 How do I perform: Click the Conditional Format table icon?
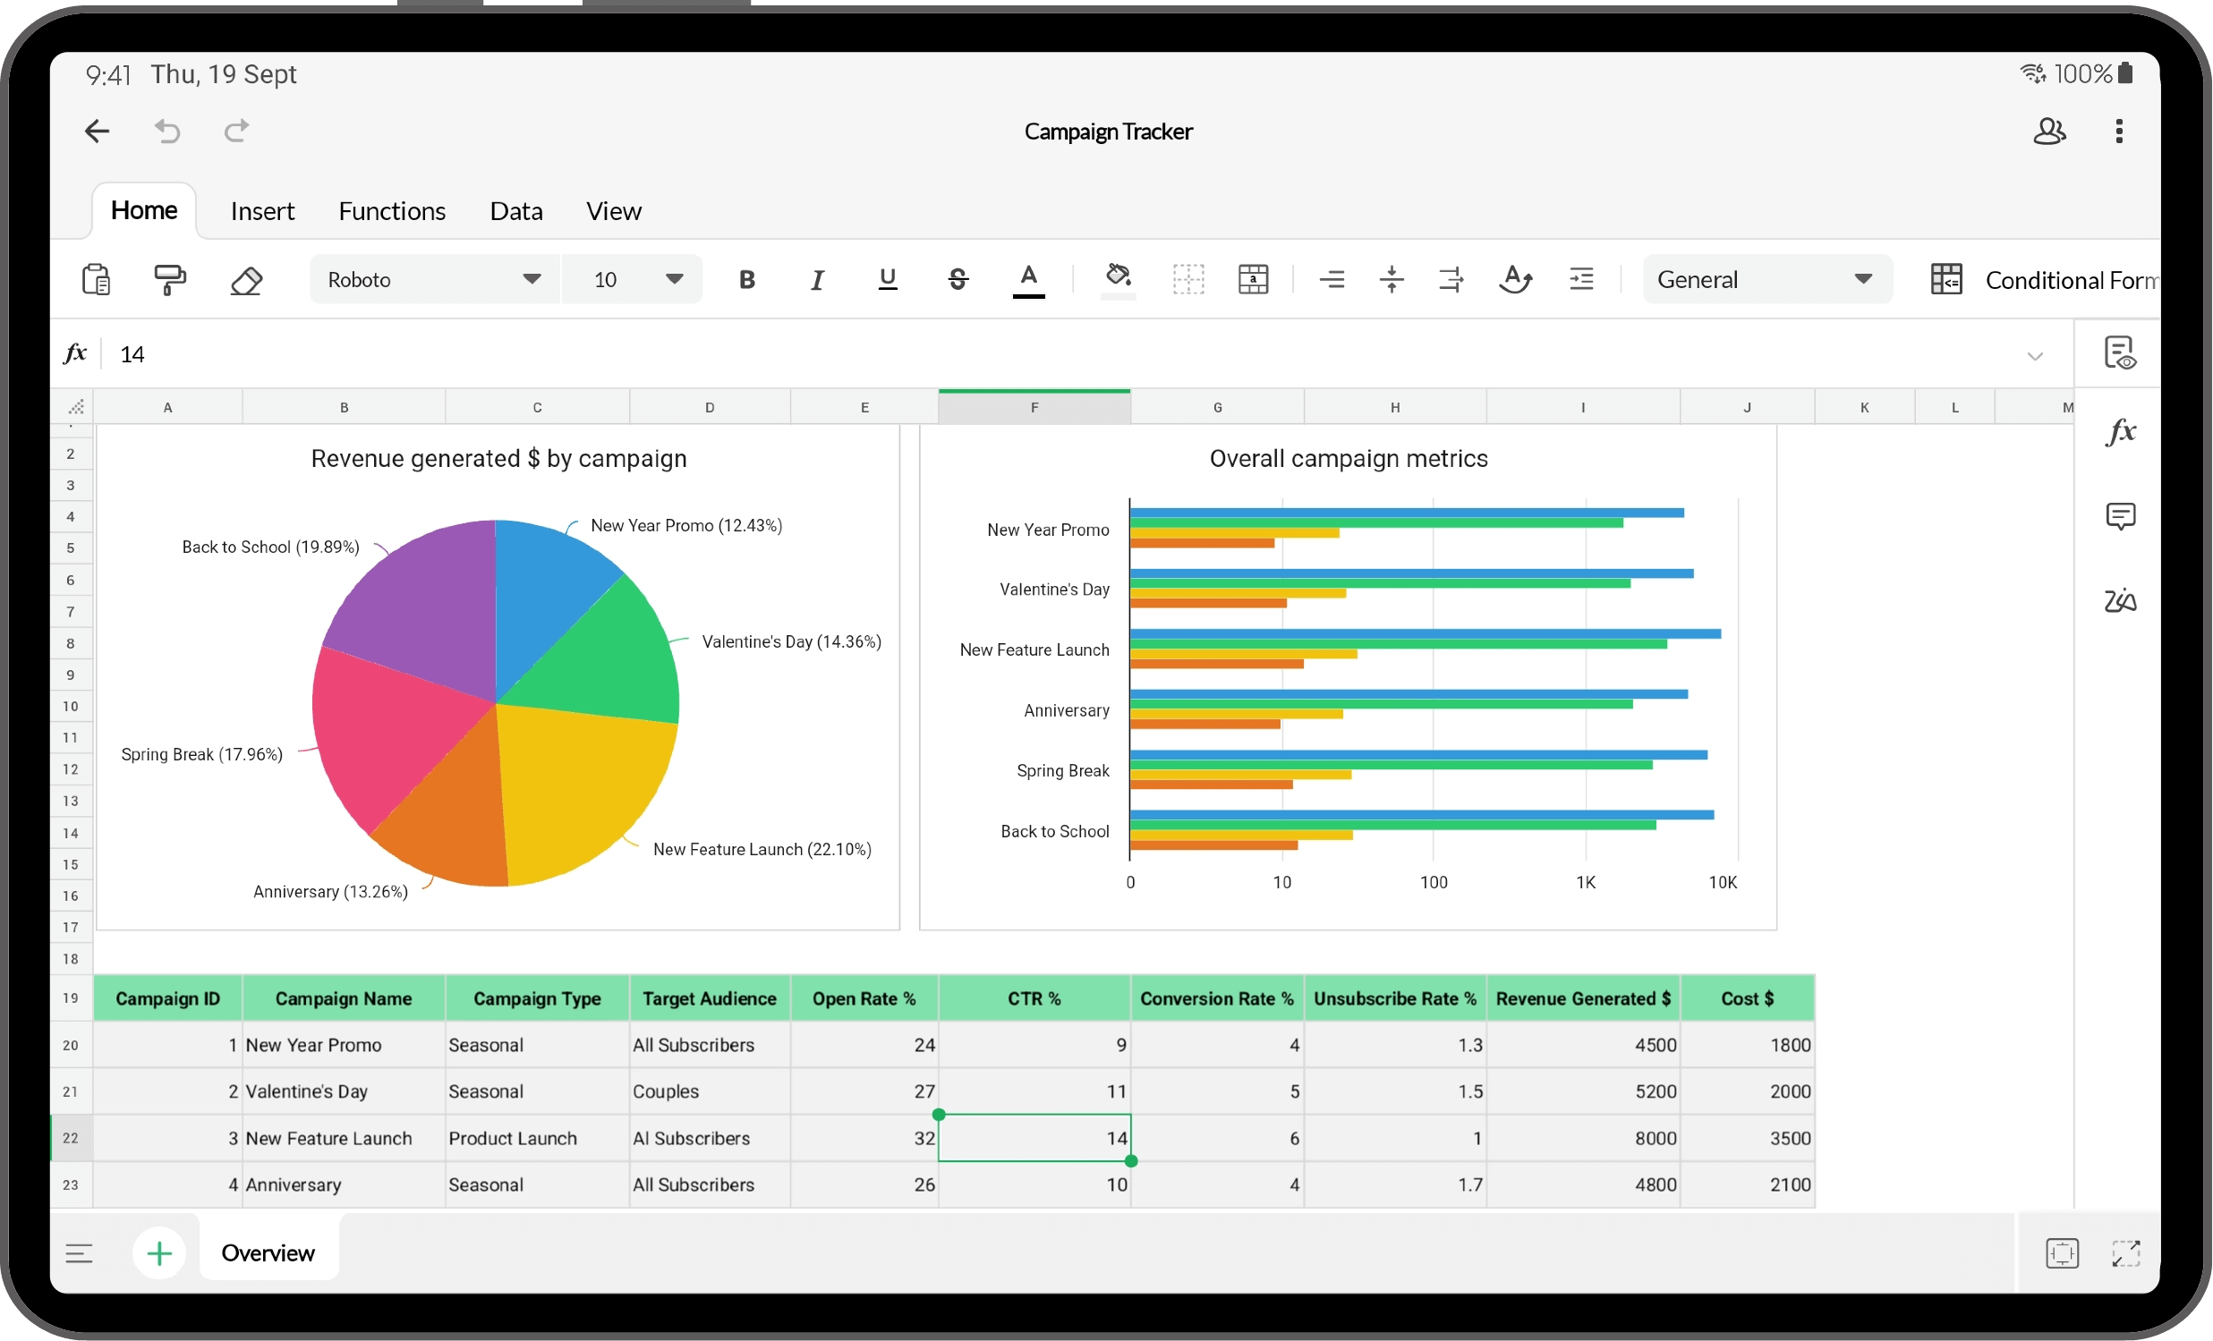[x=1945, y=280]
